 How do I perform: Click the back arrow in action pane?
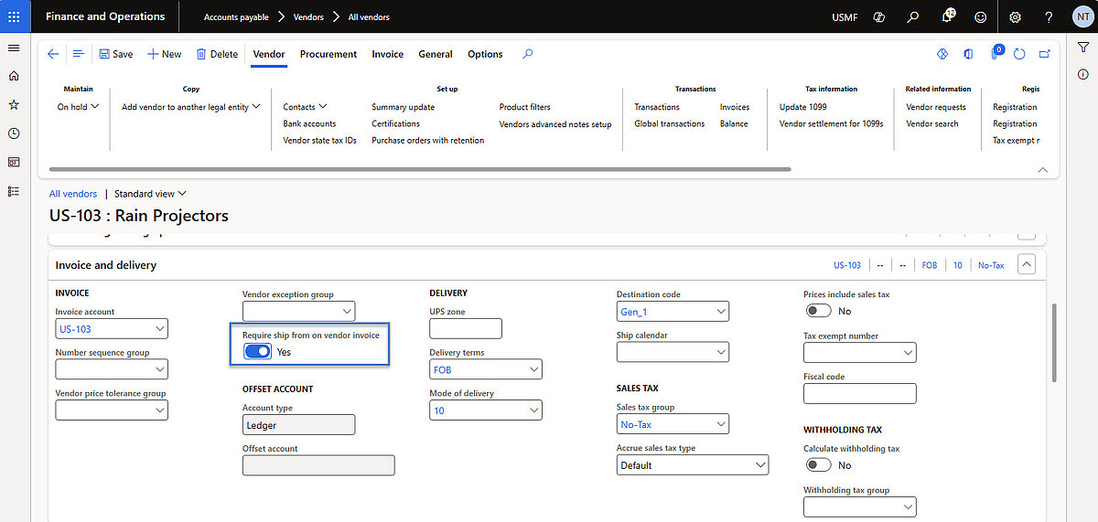pos(53,54)
